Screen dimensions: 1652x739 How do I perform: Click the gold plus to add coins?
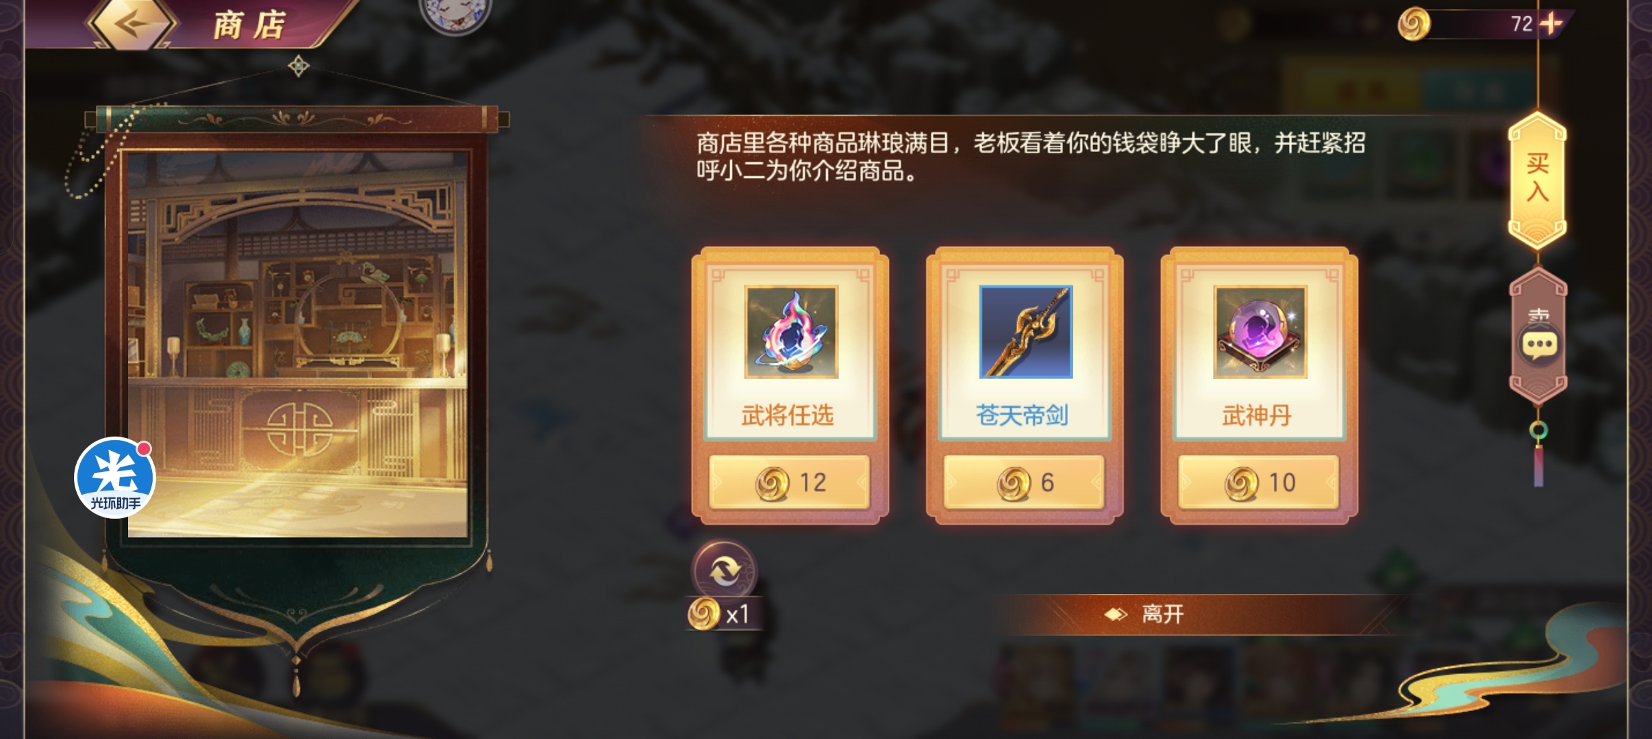click(1551, 24)
